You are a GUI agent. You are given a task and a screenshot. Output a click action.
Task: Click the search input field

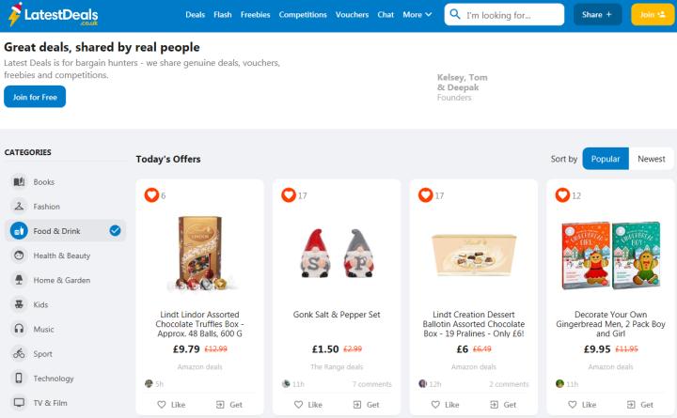coord(512,15)
